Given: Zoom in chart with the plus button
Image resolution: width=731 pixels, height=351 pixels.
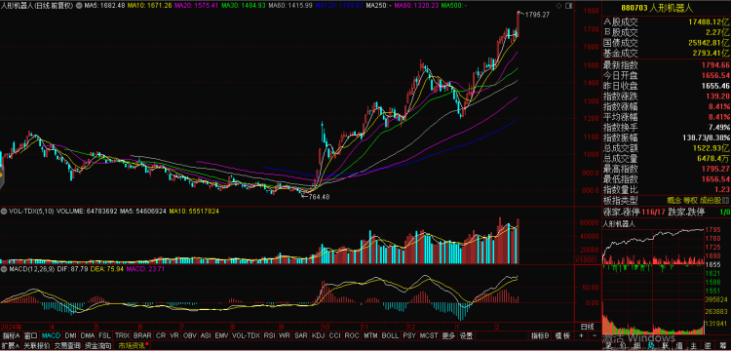Looking at the screenshot, I should pyautogui.click(x=581, y=335).
